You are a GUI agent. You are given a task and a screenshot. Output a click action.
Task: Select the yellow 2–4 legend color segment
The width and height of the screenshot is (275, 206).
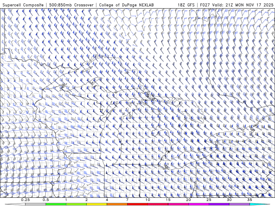point(97,204)
